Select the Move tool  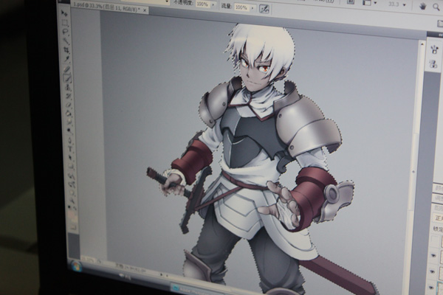pyautogui.click(x=64, y=13)
